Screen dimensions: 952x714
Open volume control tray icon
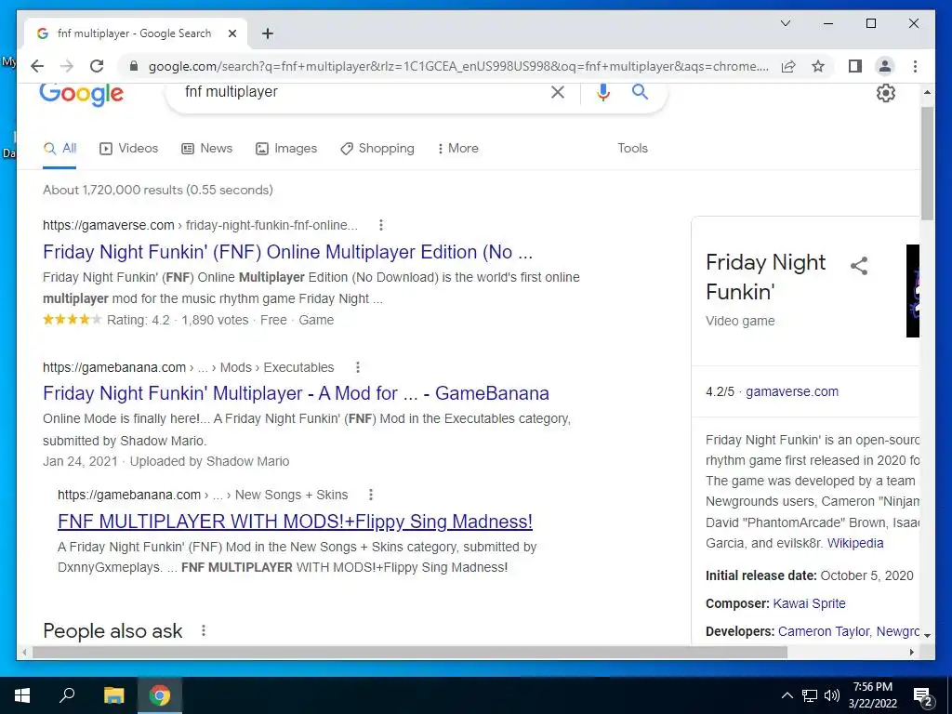point(832,695)
